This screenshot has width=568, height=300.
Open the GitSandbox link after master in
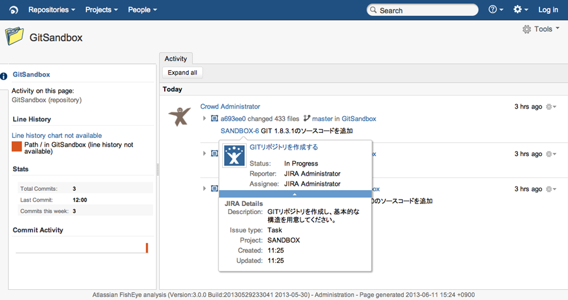[x=358, y=119]
